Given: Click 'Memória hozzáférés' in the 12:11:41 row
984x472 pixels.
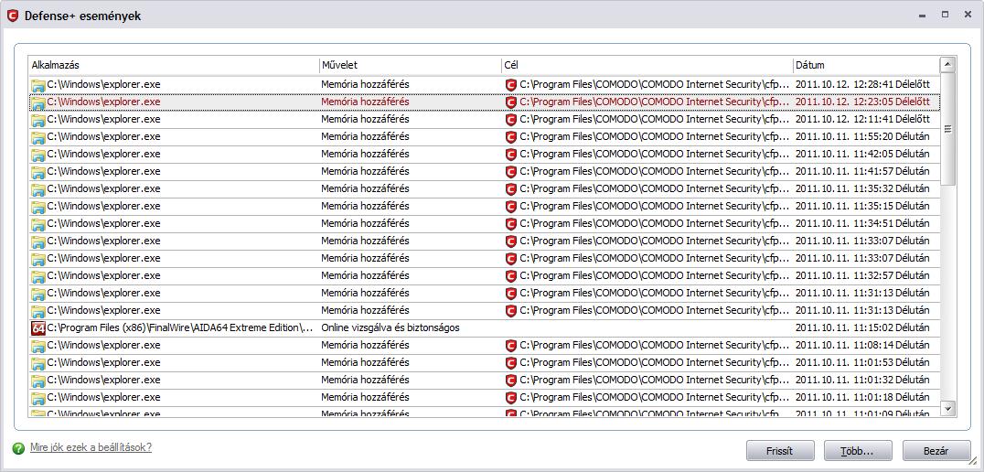Looking at the screenshot, I should tap(365, 119).
